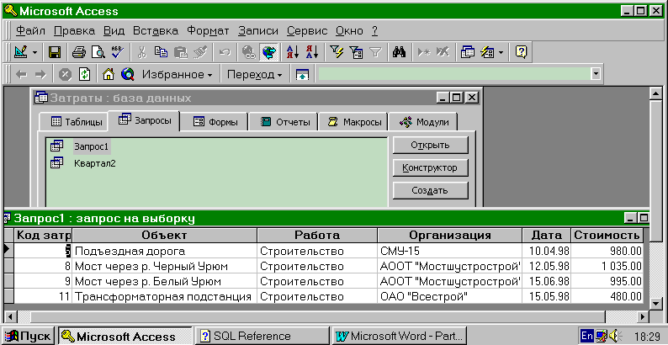Click the Объект column header
668x345 pixels.
pos(164,235)
